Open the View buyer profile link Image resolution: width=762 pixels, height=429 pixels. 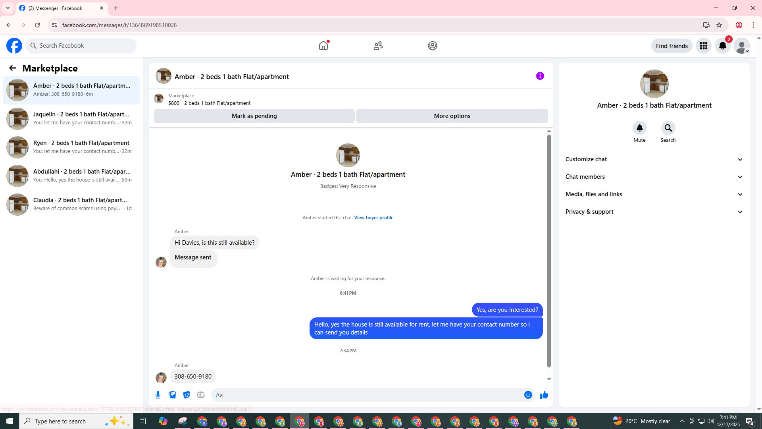[x=373, y=218]
